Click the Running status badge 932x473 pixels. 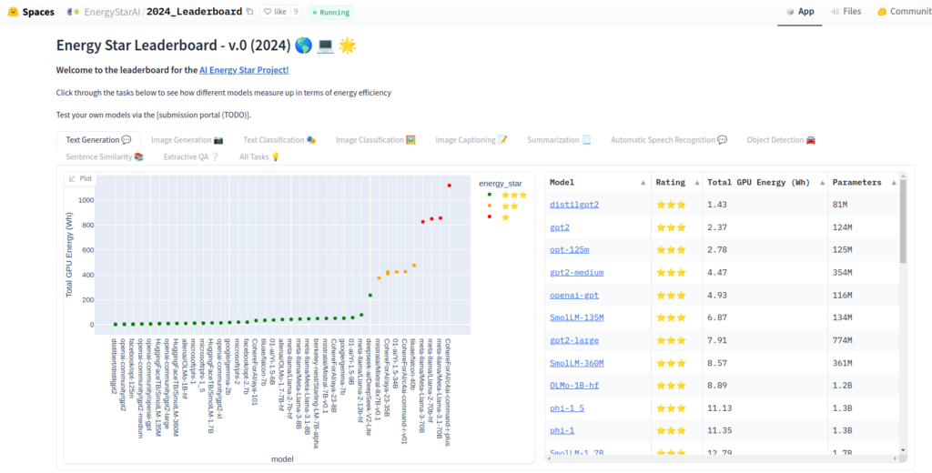coord(330,12)
